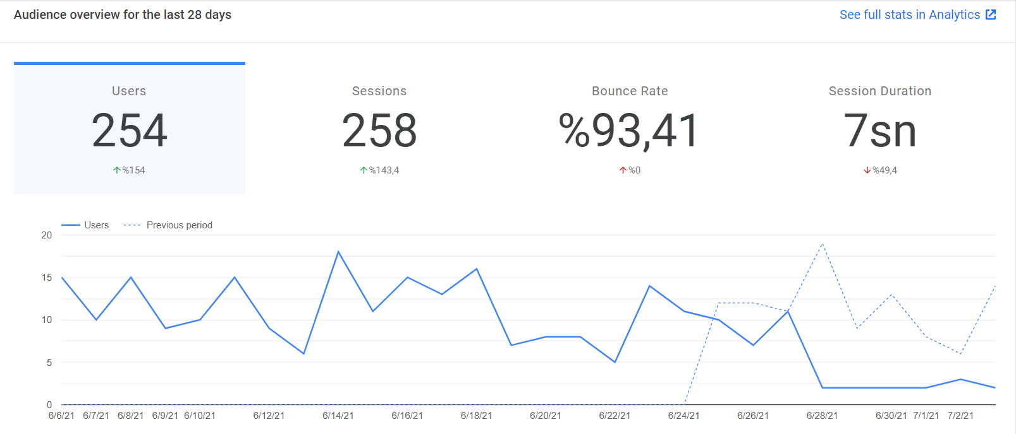The image size is (1016, 434).
Task: Select the Bounce Rate metric tab
Action: point(630,128)
